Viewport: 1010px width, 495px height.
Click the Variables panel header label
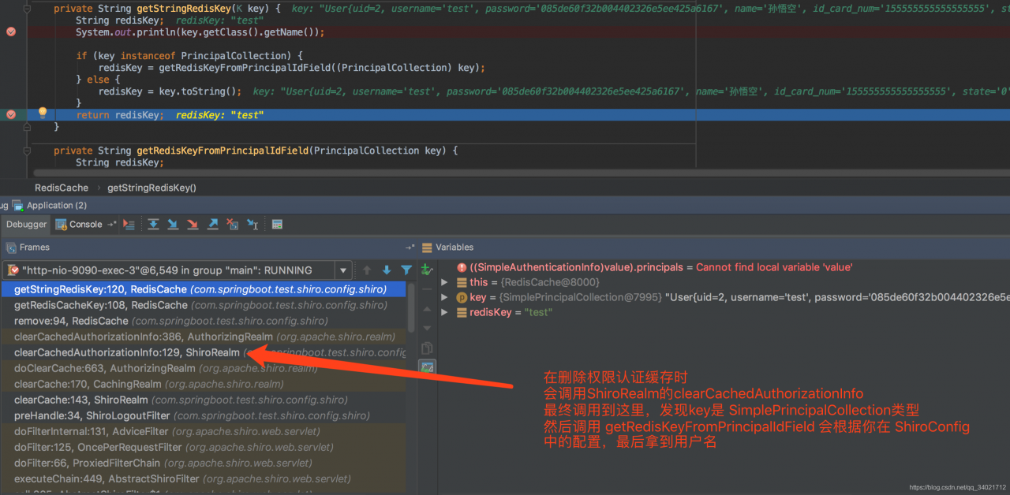tap(454, 247)
